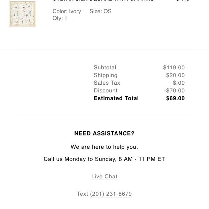Screen dimensions: 209x209
Task: Click the Estimated Total label
Action: point(116,98)
